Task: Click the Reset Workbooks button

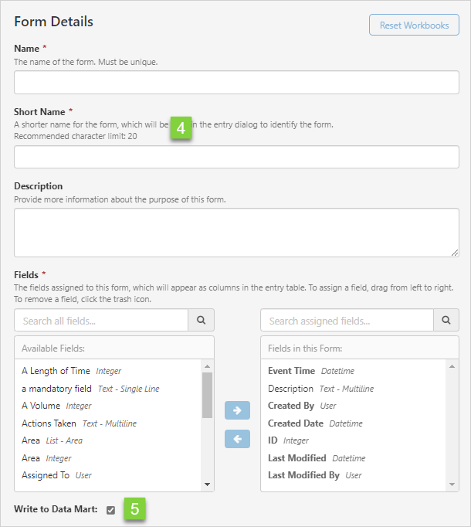Action: (x=414, y=25)
